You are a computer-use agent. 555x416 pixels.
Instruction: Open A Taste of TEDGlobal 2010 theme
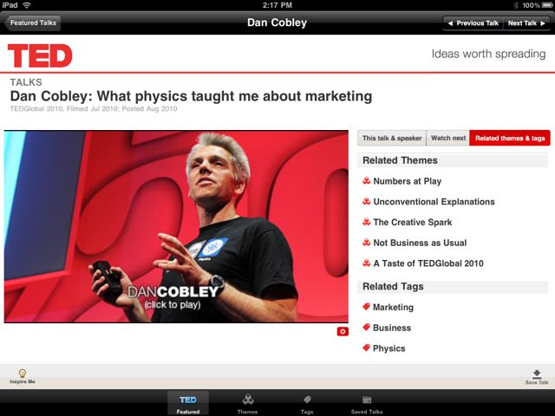pyautogui.click(x=428, y=263)
